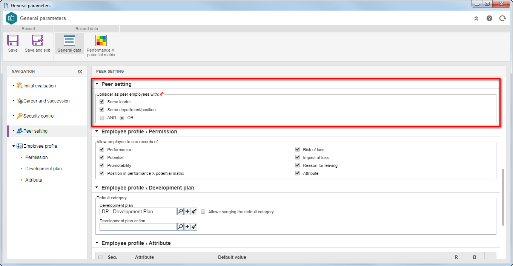Collapse the header with double-chevron icon
This screenshot has height=266, width=513.
pyautogui.click(x=476, y=18)
